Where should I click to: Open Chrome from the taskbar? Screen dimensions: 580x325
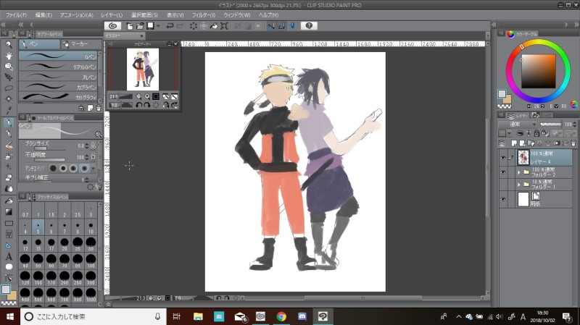click(281, 316)
